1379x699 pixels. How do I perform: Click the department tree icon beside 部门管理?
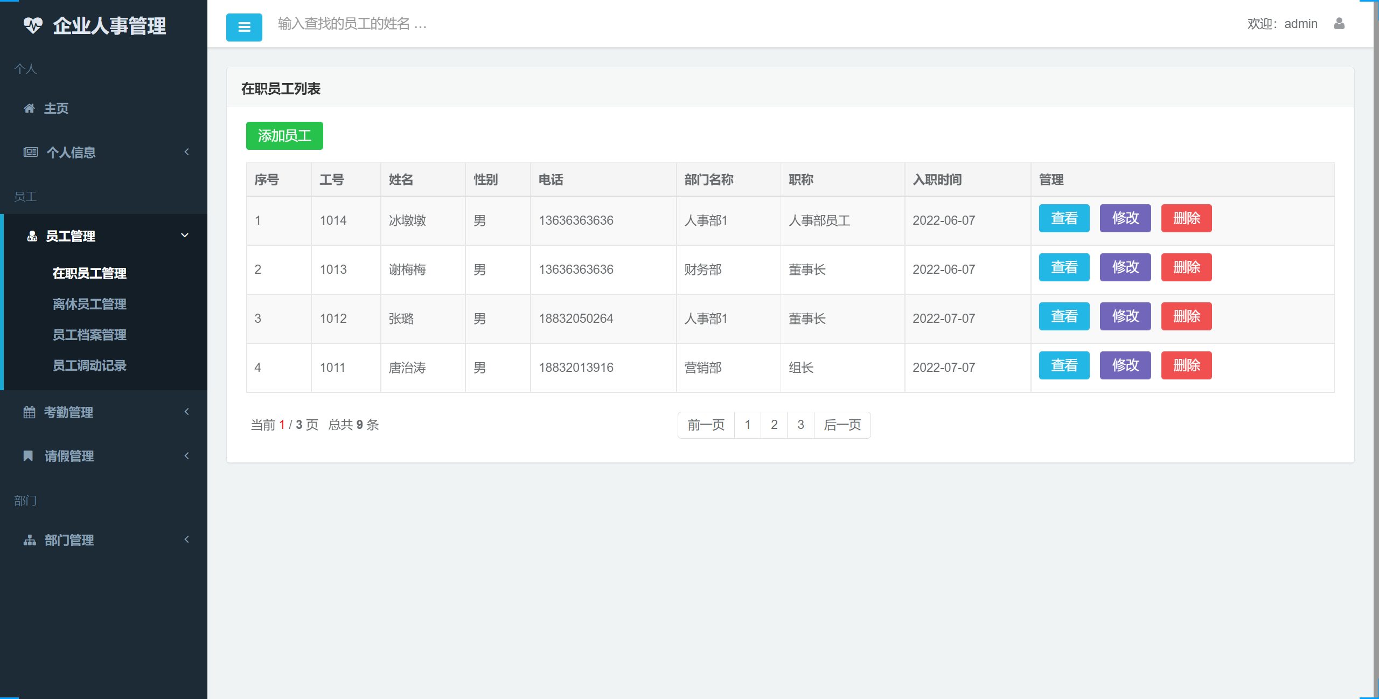pos(30,539)
